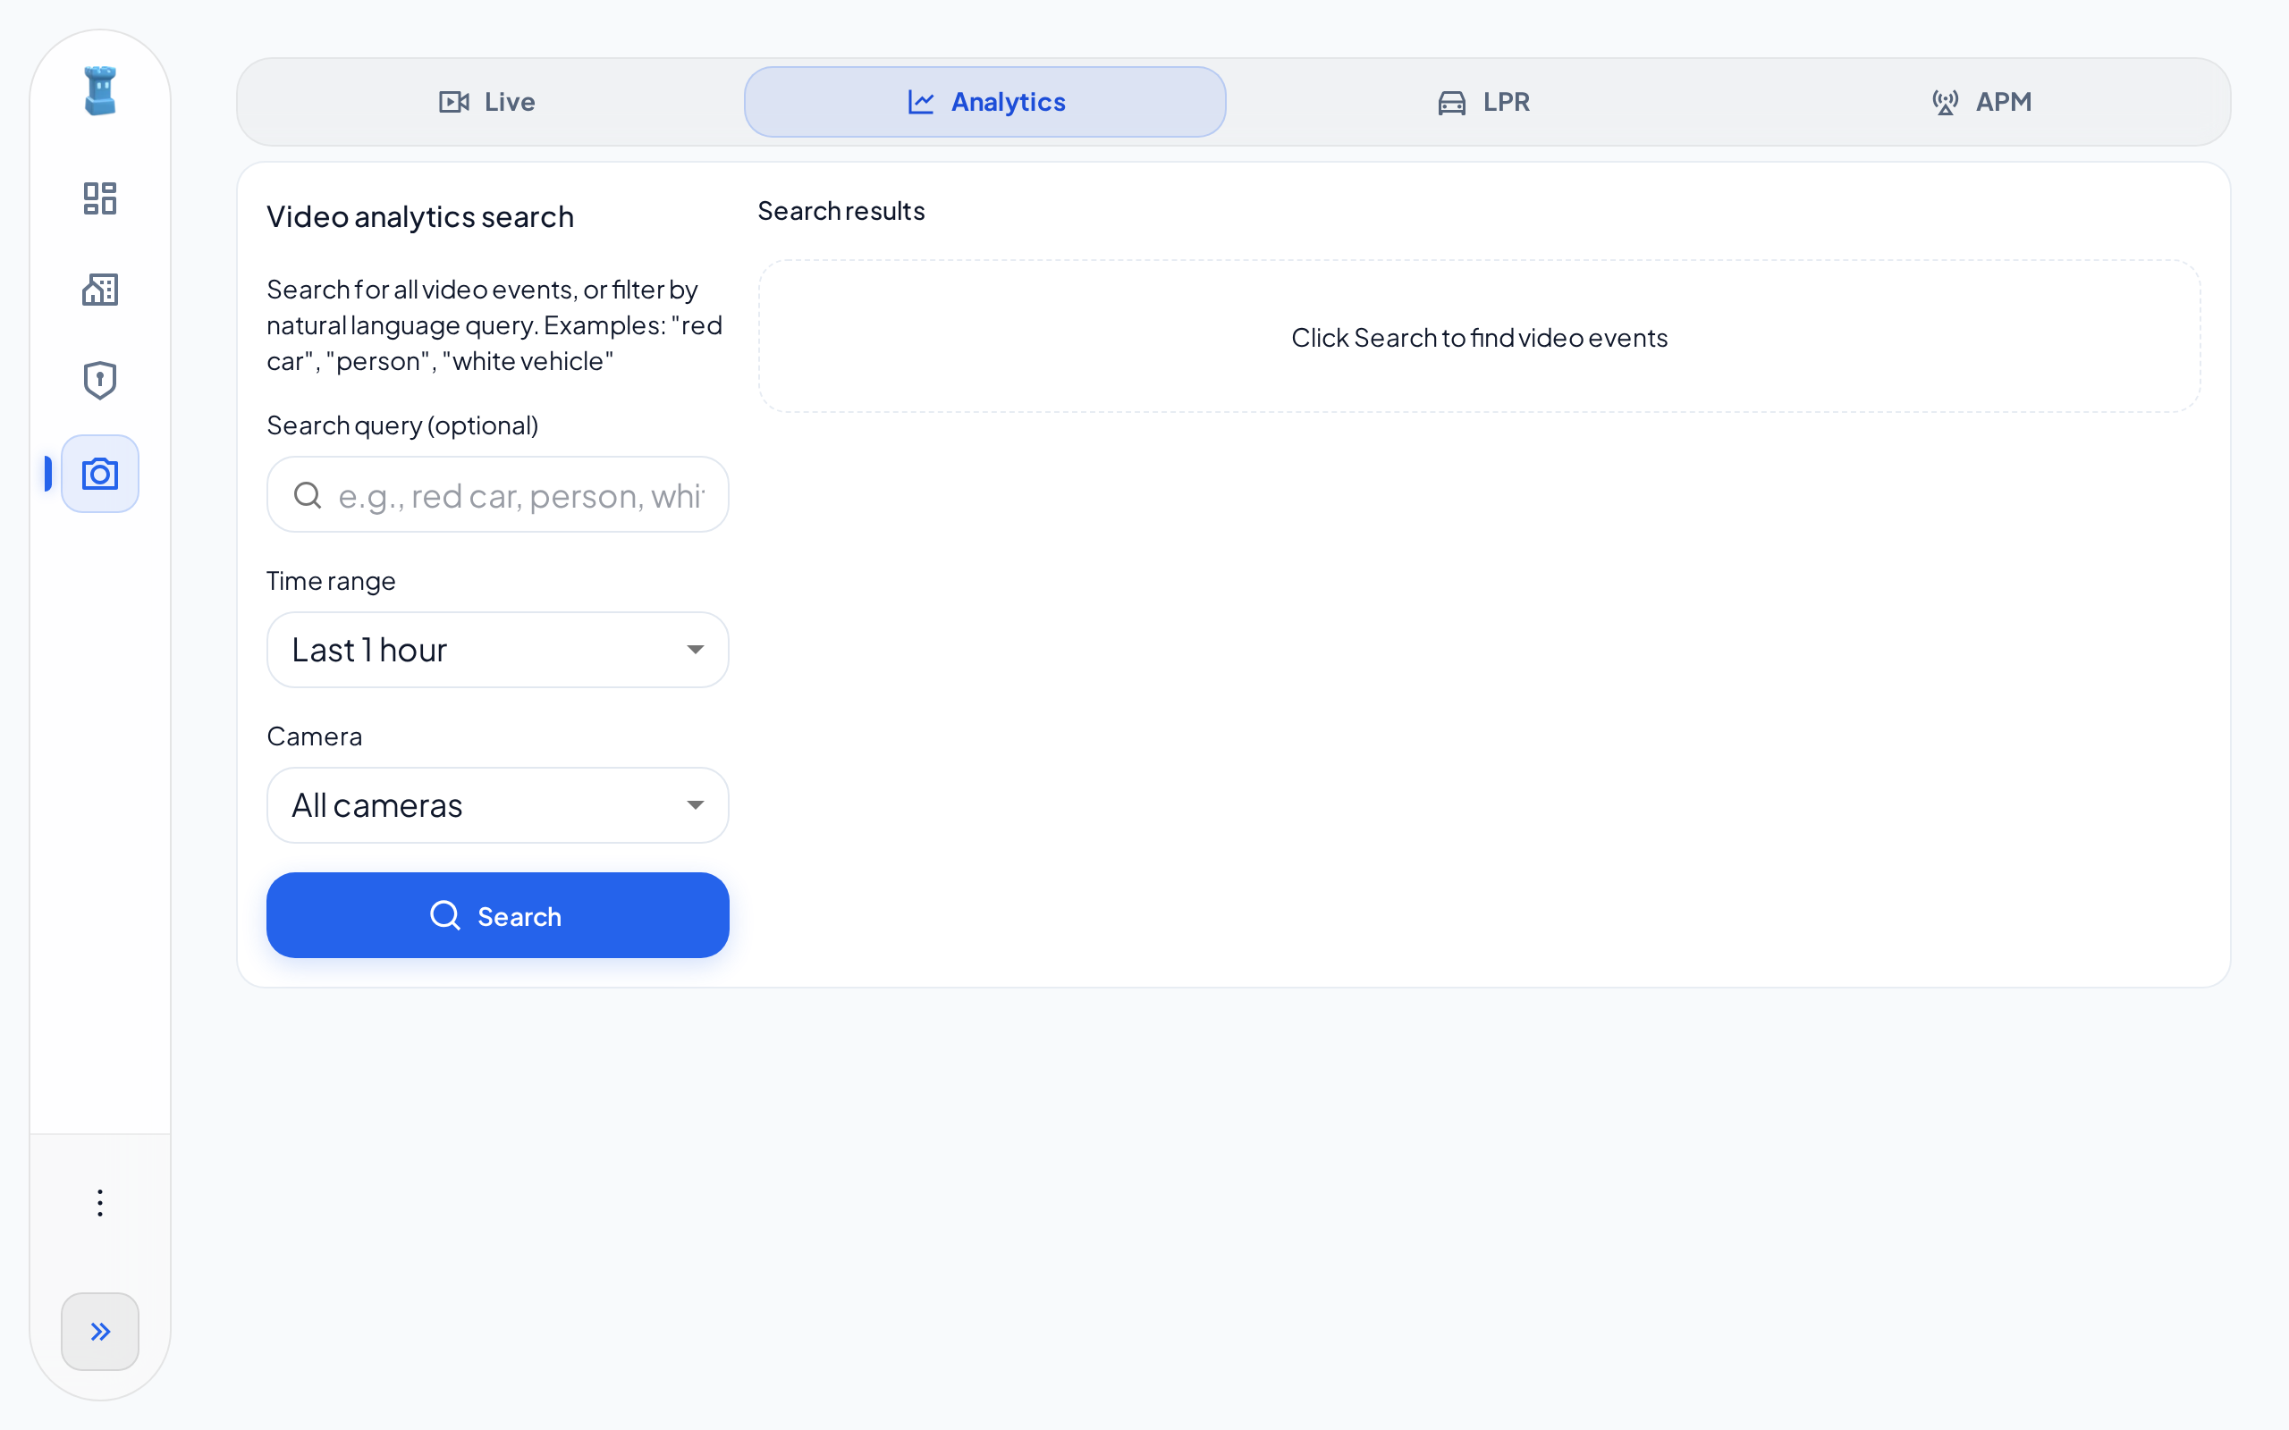This screenshot has width=2289, height=1430.
Task: Switch to the Analytics tab
Action: (984, 102)
